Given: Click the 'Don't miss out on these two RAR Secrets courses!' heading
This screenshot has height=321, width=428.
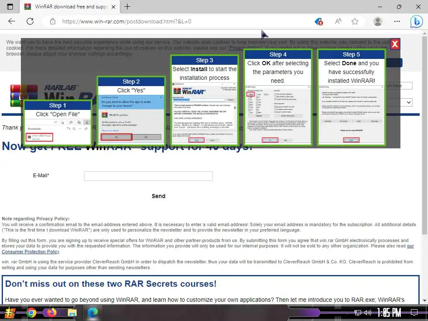Looking at the screenshot, I should point(111,284).
